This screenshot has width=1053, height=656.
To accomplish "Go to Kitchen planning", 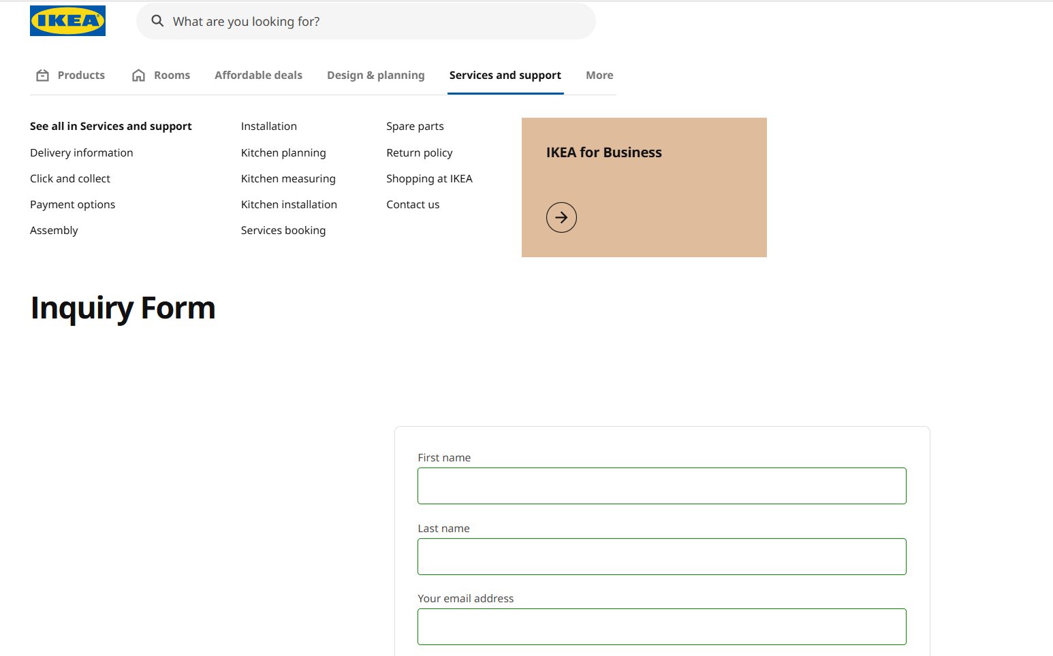I will point(283,152).
